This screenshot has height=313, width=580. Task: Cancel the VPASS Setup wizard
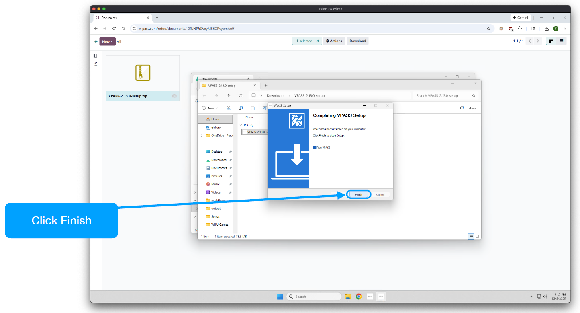[380, 194]
